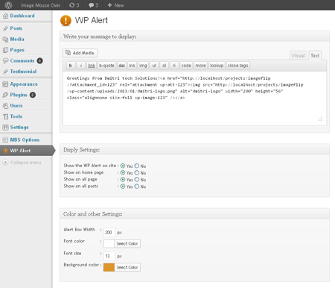Open the comments bubble in admin bar
The height and width of the screenshot is (288, 335).
pos(93,5)
